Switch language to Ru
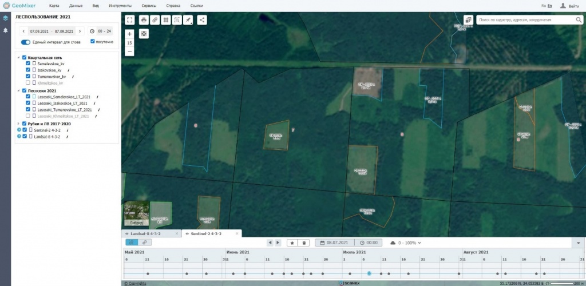 [544, 6]
